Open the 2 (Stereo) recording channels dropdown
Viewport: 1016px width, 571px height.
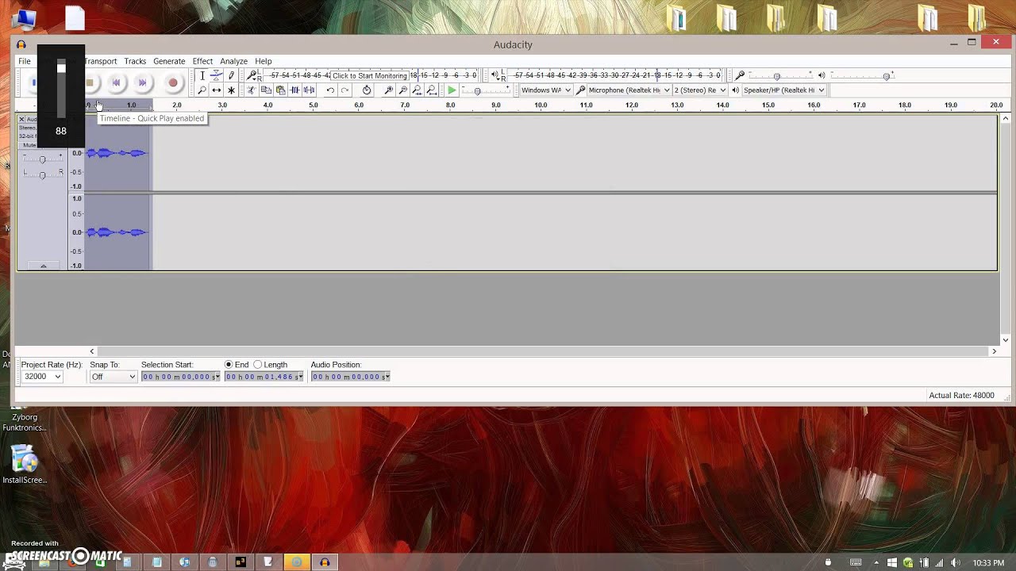pyautogui.click(x=700, y=90)
